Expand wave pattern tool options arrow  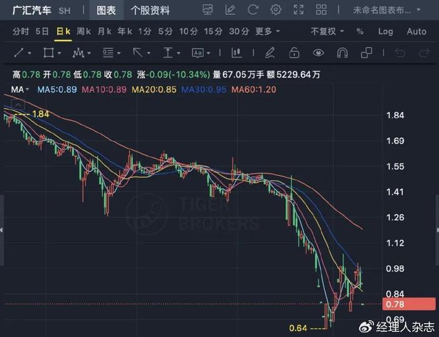click(89, 53)
